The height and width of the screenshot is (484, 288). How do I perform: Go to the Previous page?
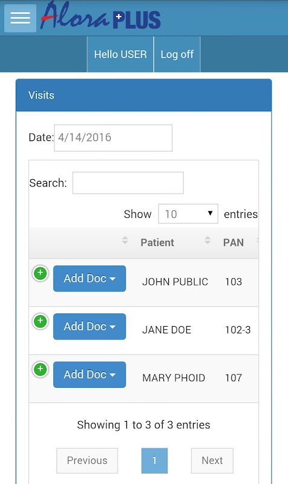tap(87, 460)
